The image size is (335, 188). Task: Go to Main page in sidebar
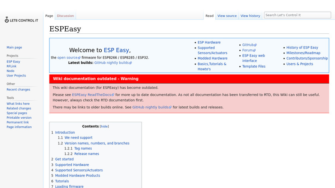[x=14, y=47]
